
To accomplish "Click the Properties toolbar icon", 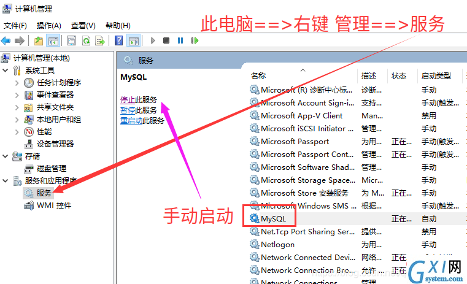I will (x=71, y=40).
